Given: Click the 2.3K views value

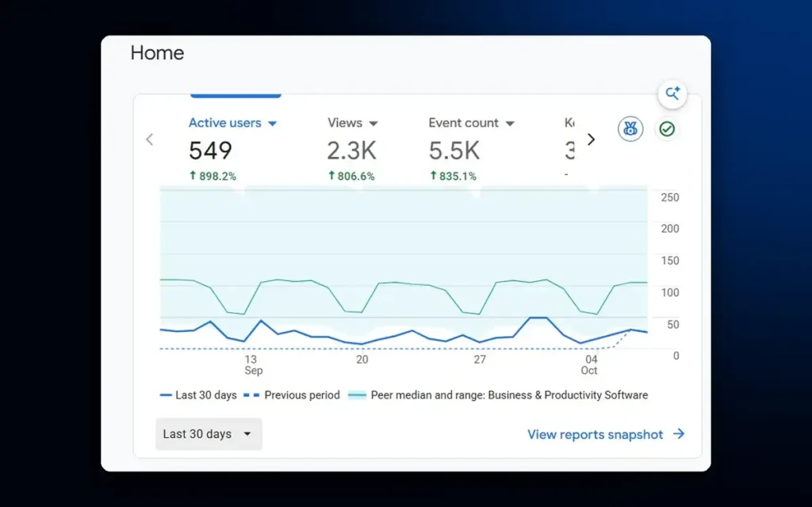Looking at the screenshot, I should tap(351, 151).
